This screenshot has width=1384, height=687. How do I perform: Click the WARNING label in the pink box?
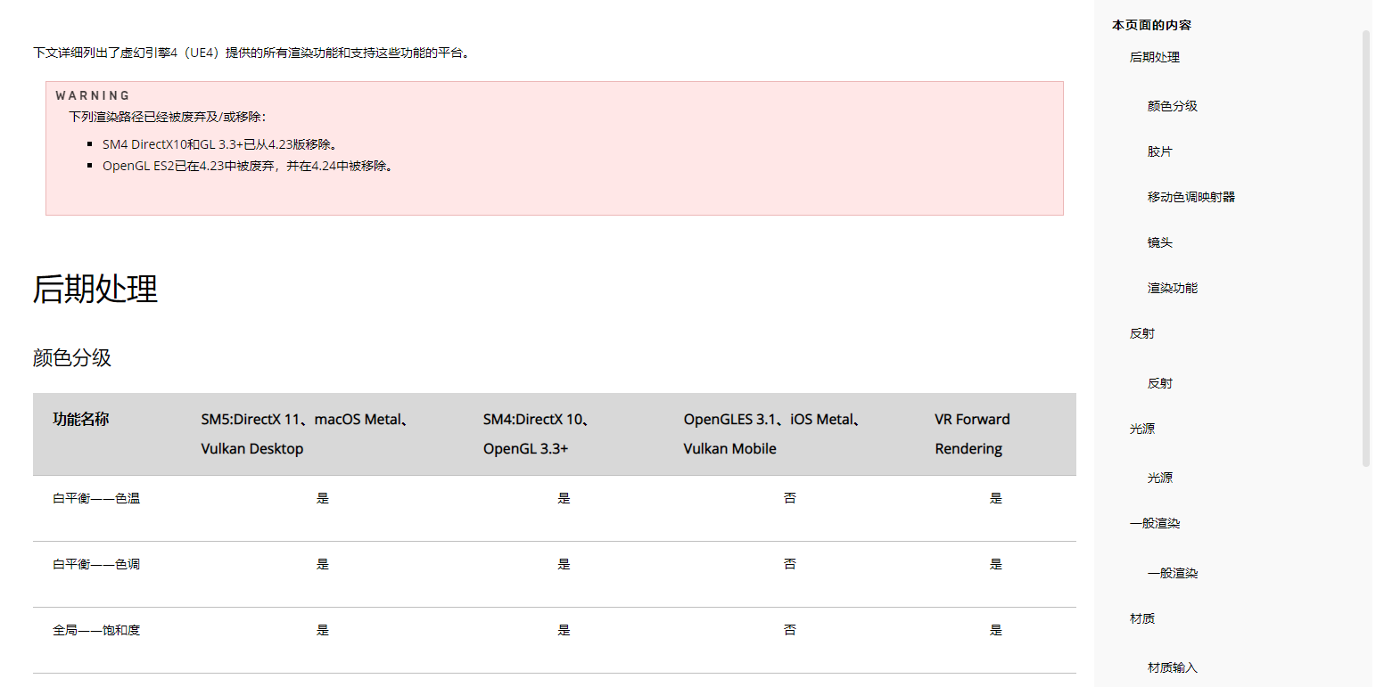[93, 95]
